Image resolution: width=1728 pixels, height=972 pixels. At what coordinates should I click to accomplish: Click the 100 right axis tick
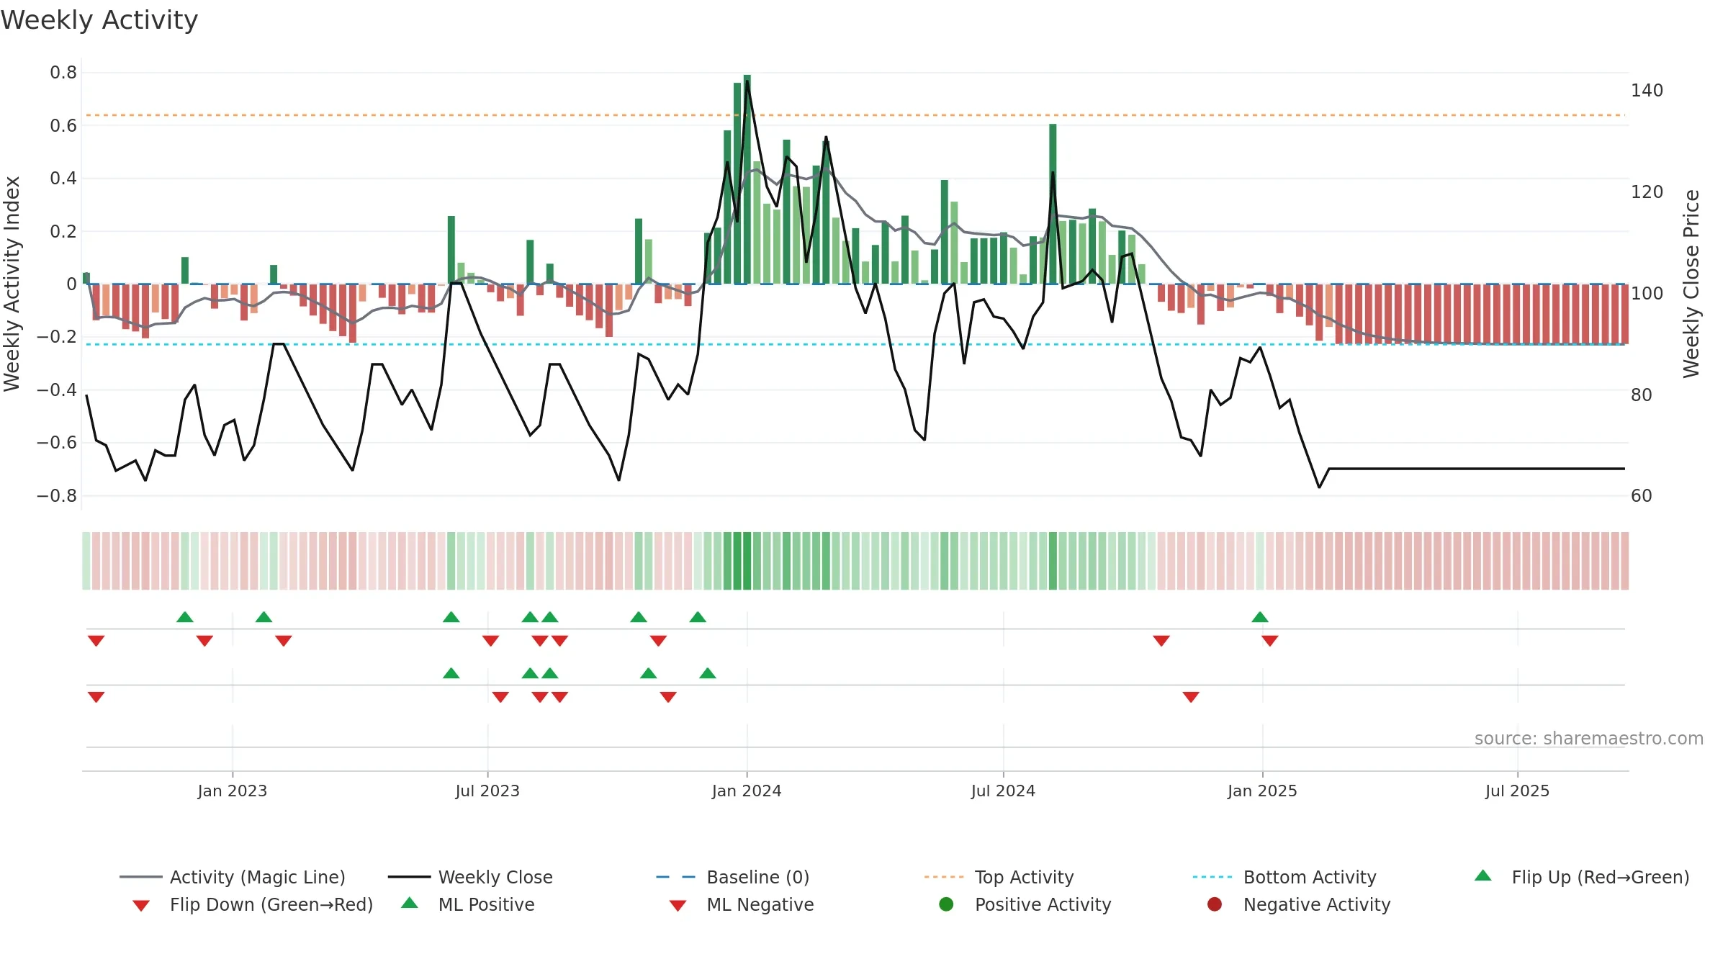[x=1647, y=293]
